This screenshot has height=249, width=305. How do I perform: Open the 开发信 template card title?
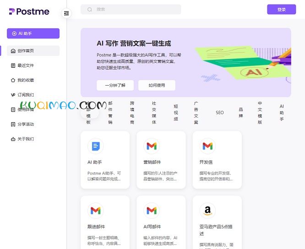pos(206,162)
